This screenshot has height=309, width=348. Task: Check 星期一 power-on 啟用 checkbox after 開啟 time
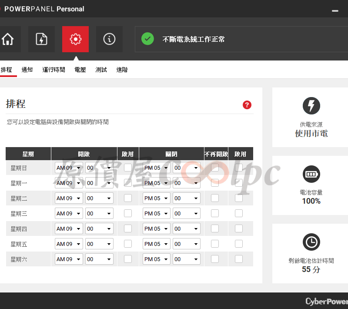pos(128,183)
